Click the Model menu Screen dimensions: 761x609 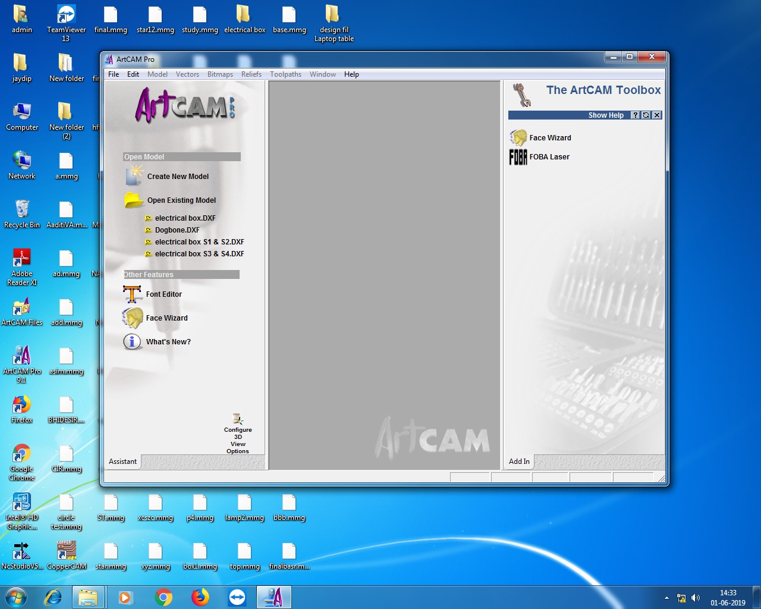point(158,74)
